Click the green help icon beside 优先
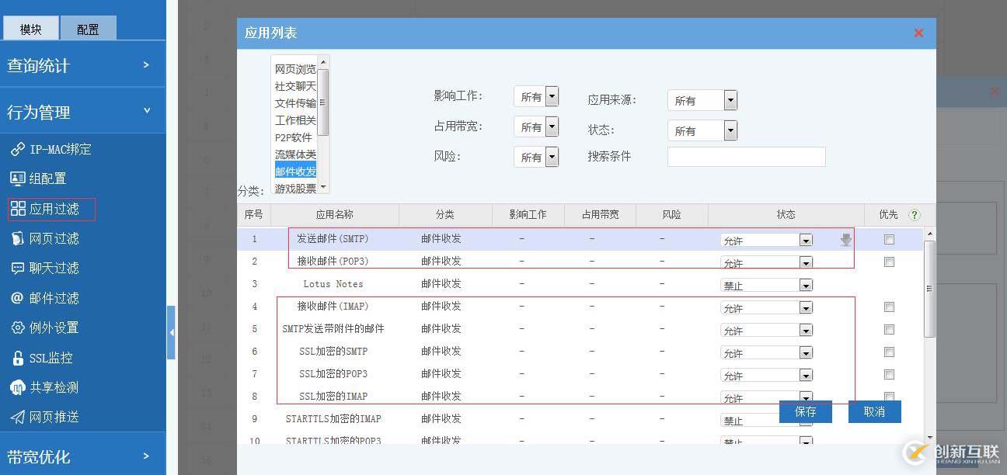Screen dimensions: 1007x475 915,215
